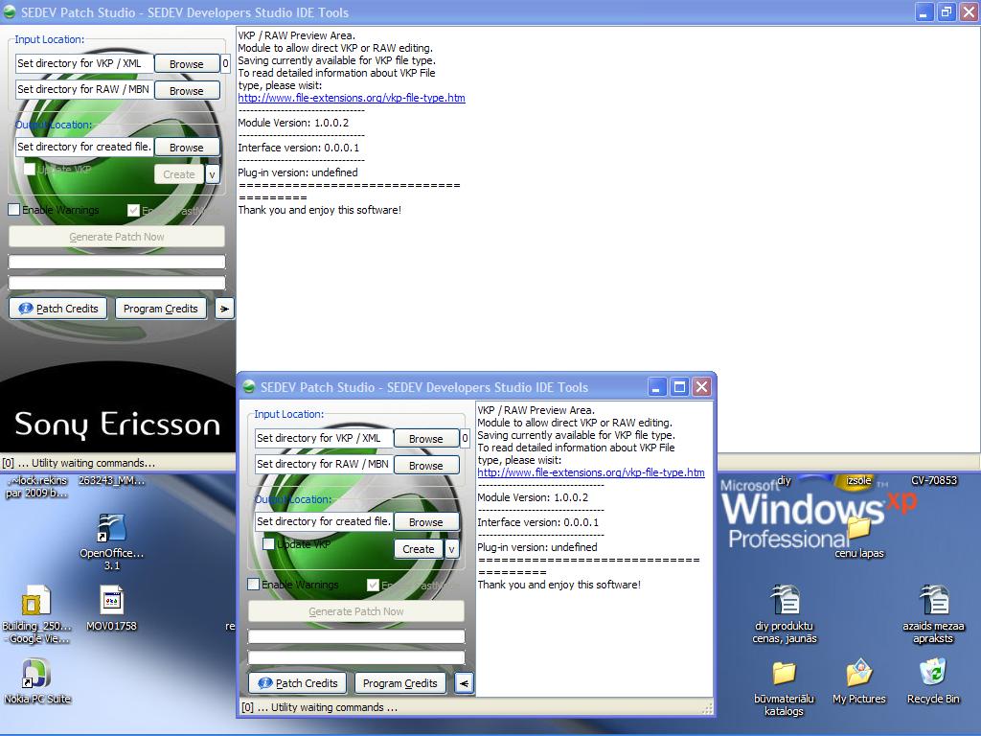Focus the created file directory field, front window
Screen dimensions: 981x736
coord(324,521)
